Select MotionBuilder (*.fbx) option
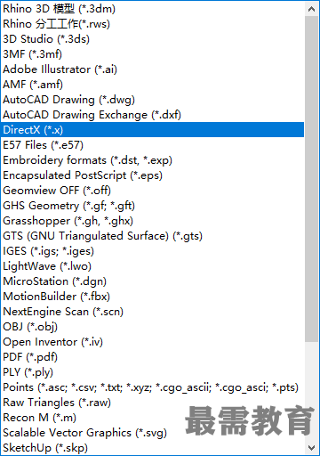This screenshot has width=320, height=456. pos(152,297)
